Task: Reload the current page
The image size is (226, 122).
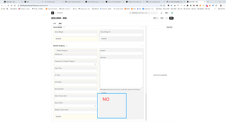Action: pyautogui.click(x=8, y=6)
